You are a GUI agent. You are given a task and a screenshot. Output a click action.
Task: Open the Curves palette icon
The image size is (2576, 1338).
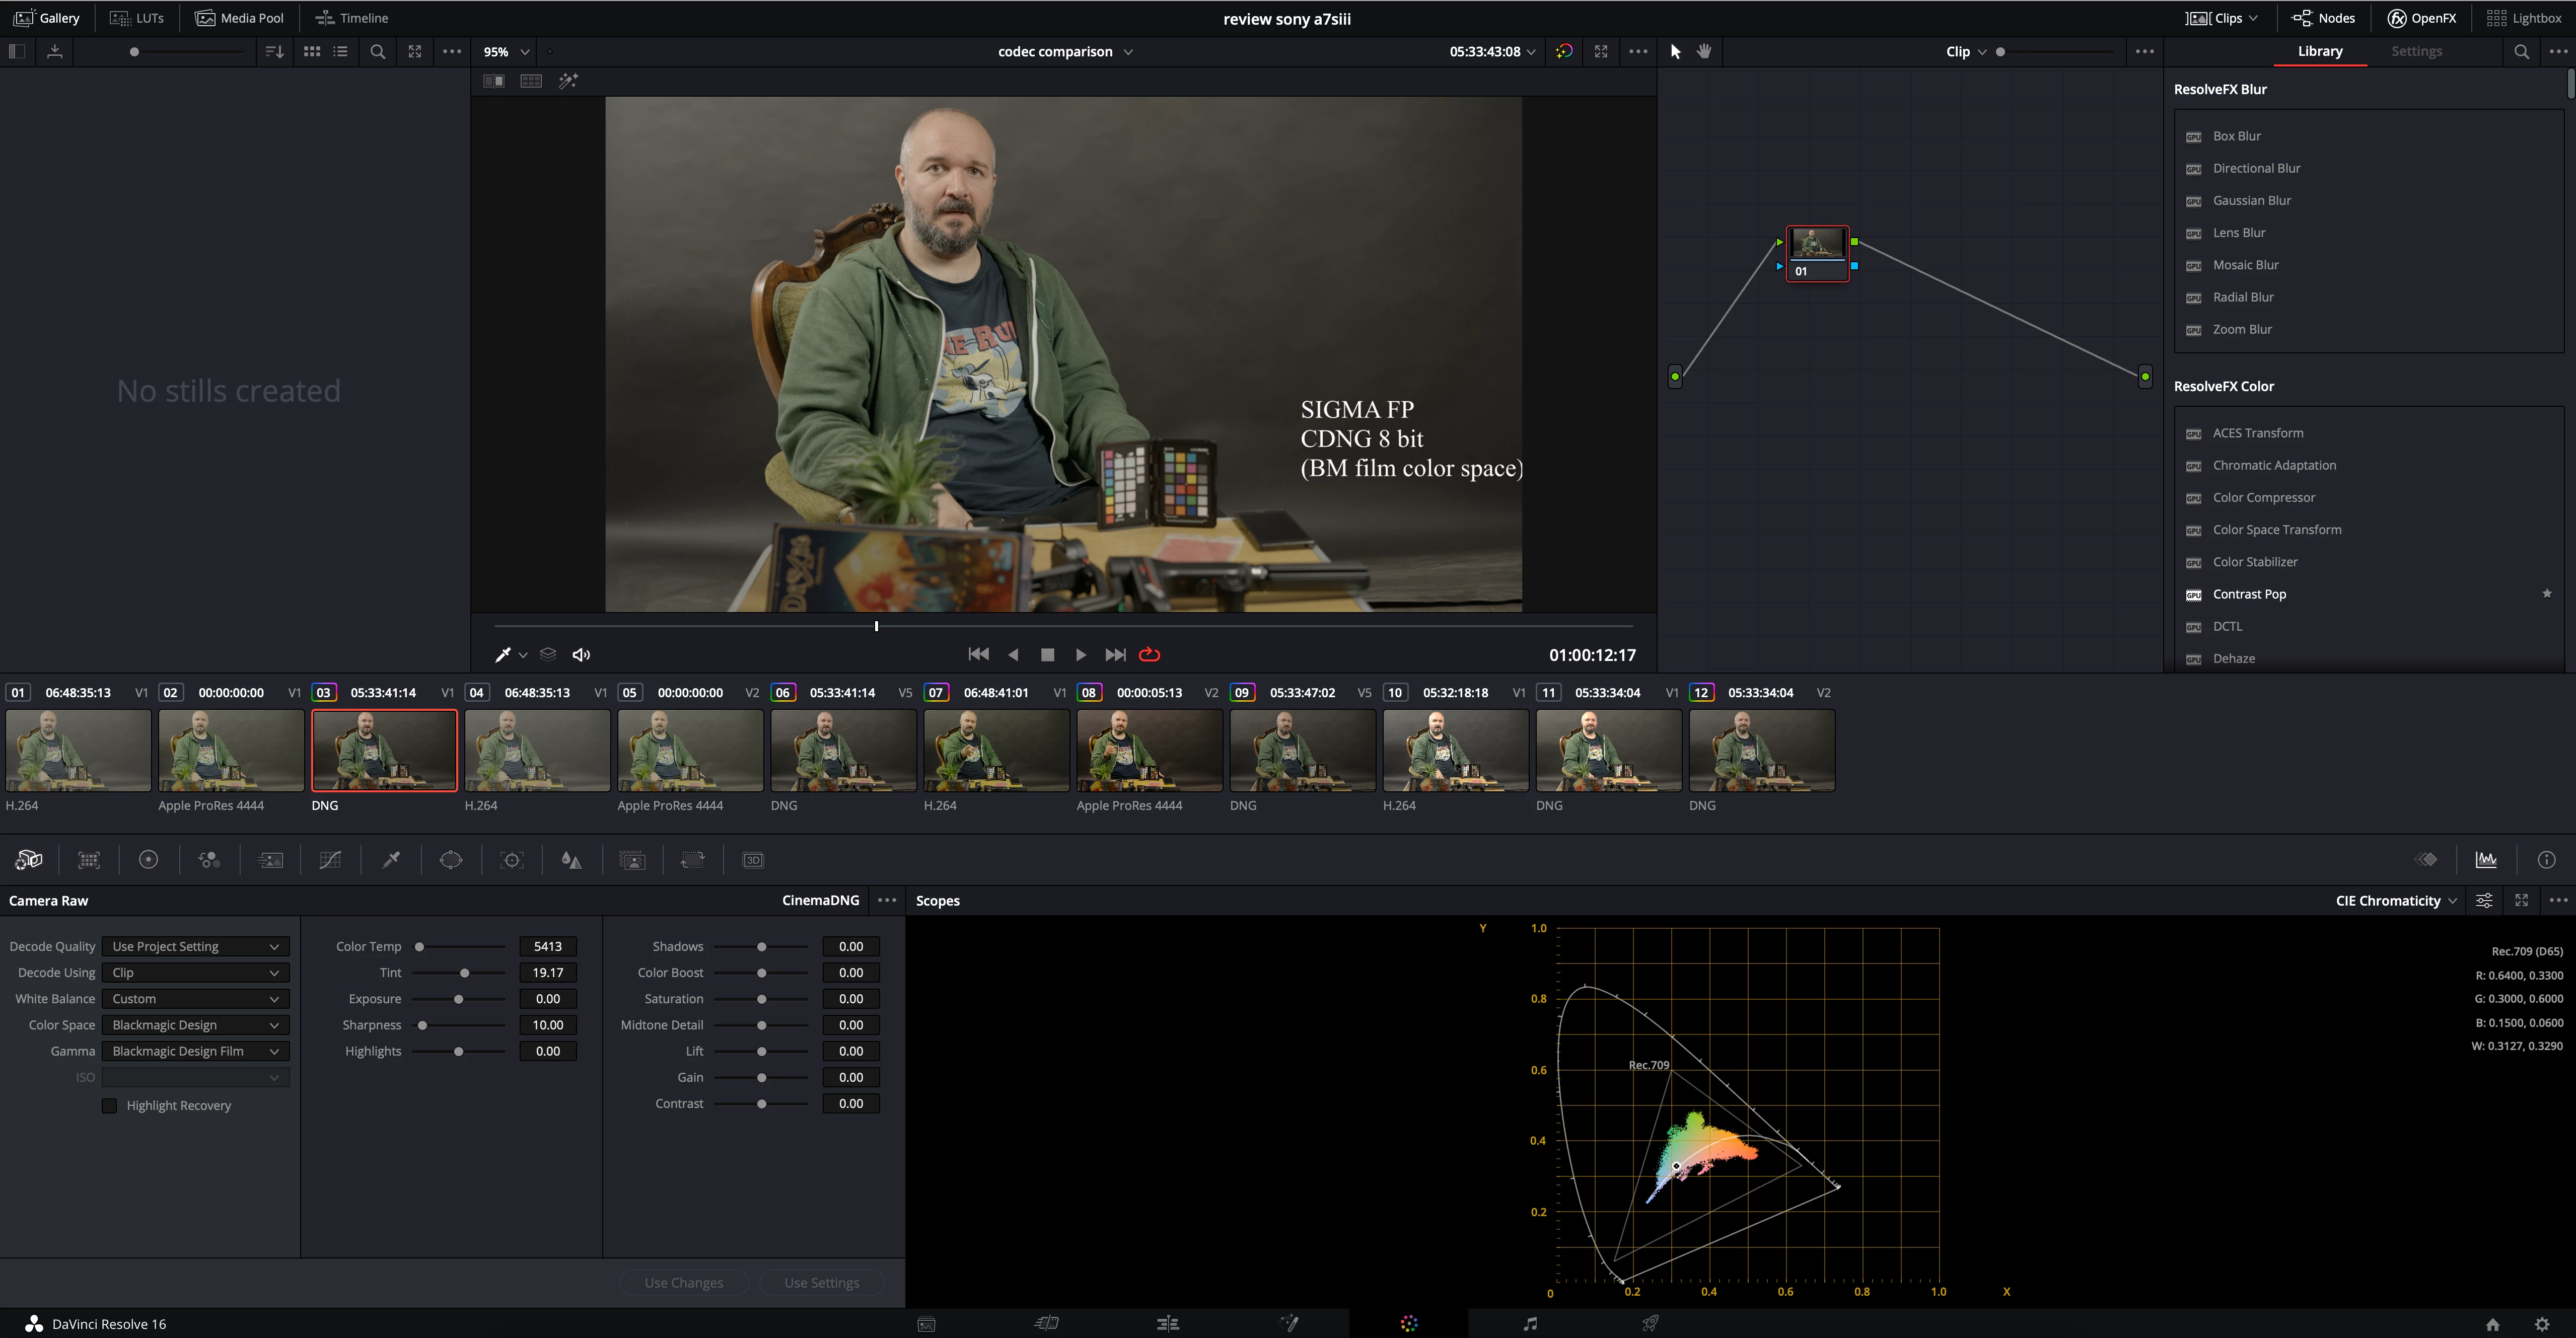[x=330, y=860]
